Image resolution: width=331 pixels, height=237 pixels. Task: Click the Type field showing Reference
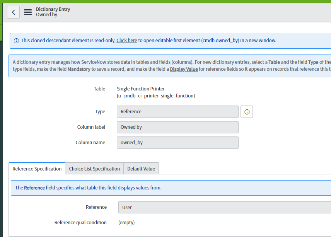tap(177, 112)
